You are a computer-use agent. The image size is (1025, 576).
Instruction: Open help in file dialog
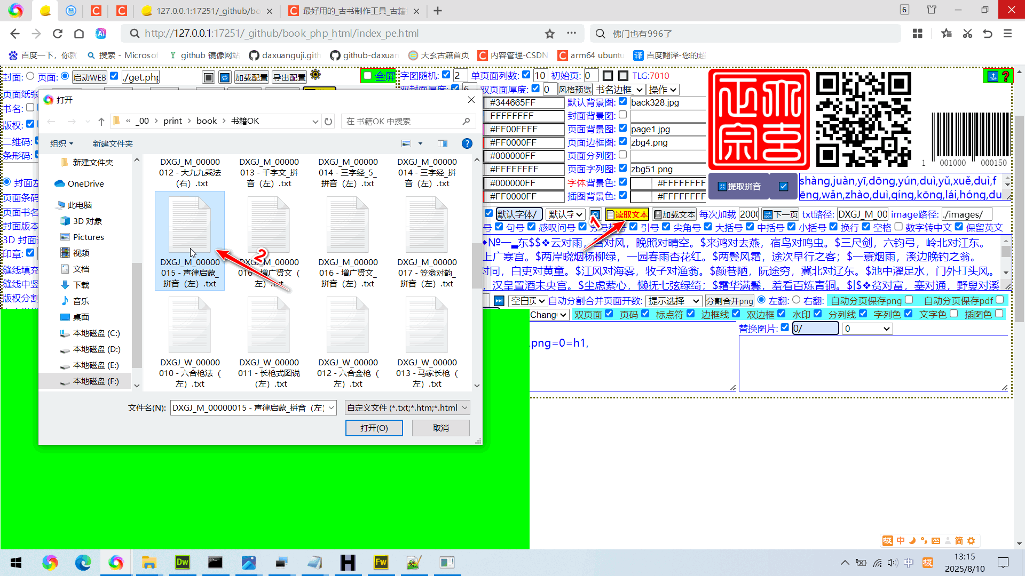coord(467,143)
